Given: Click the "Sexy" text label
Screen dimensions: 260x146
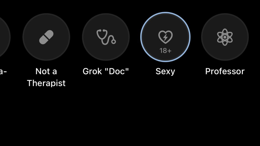Looking at the screenshot, I should pyautogui.click(x=165, y=72).
